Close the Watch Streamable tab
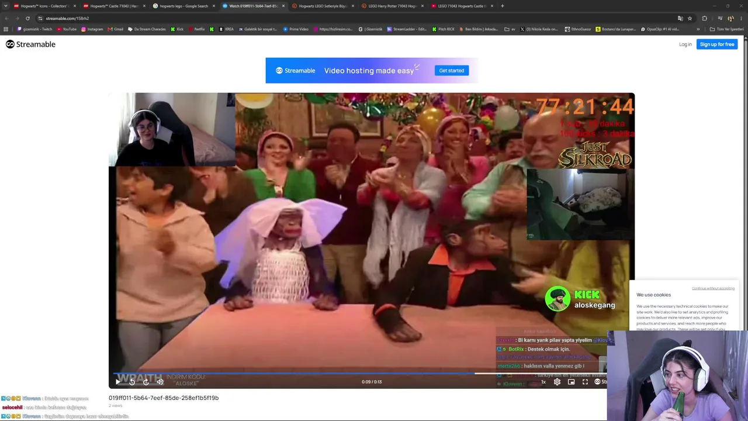 tap(283, 6)
